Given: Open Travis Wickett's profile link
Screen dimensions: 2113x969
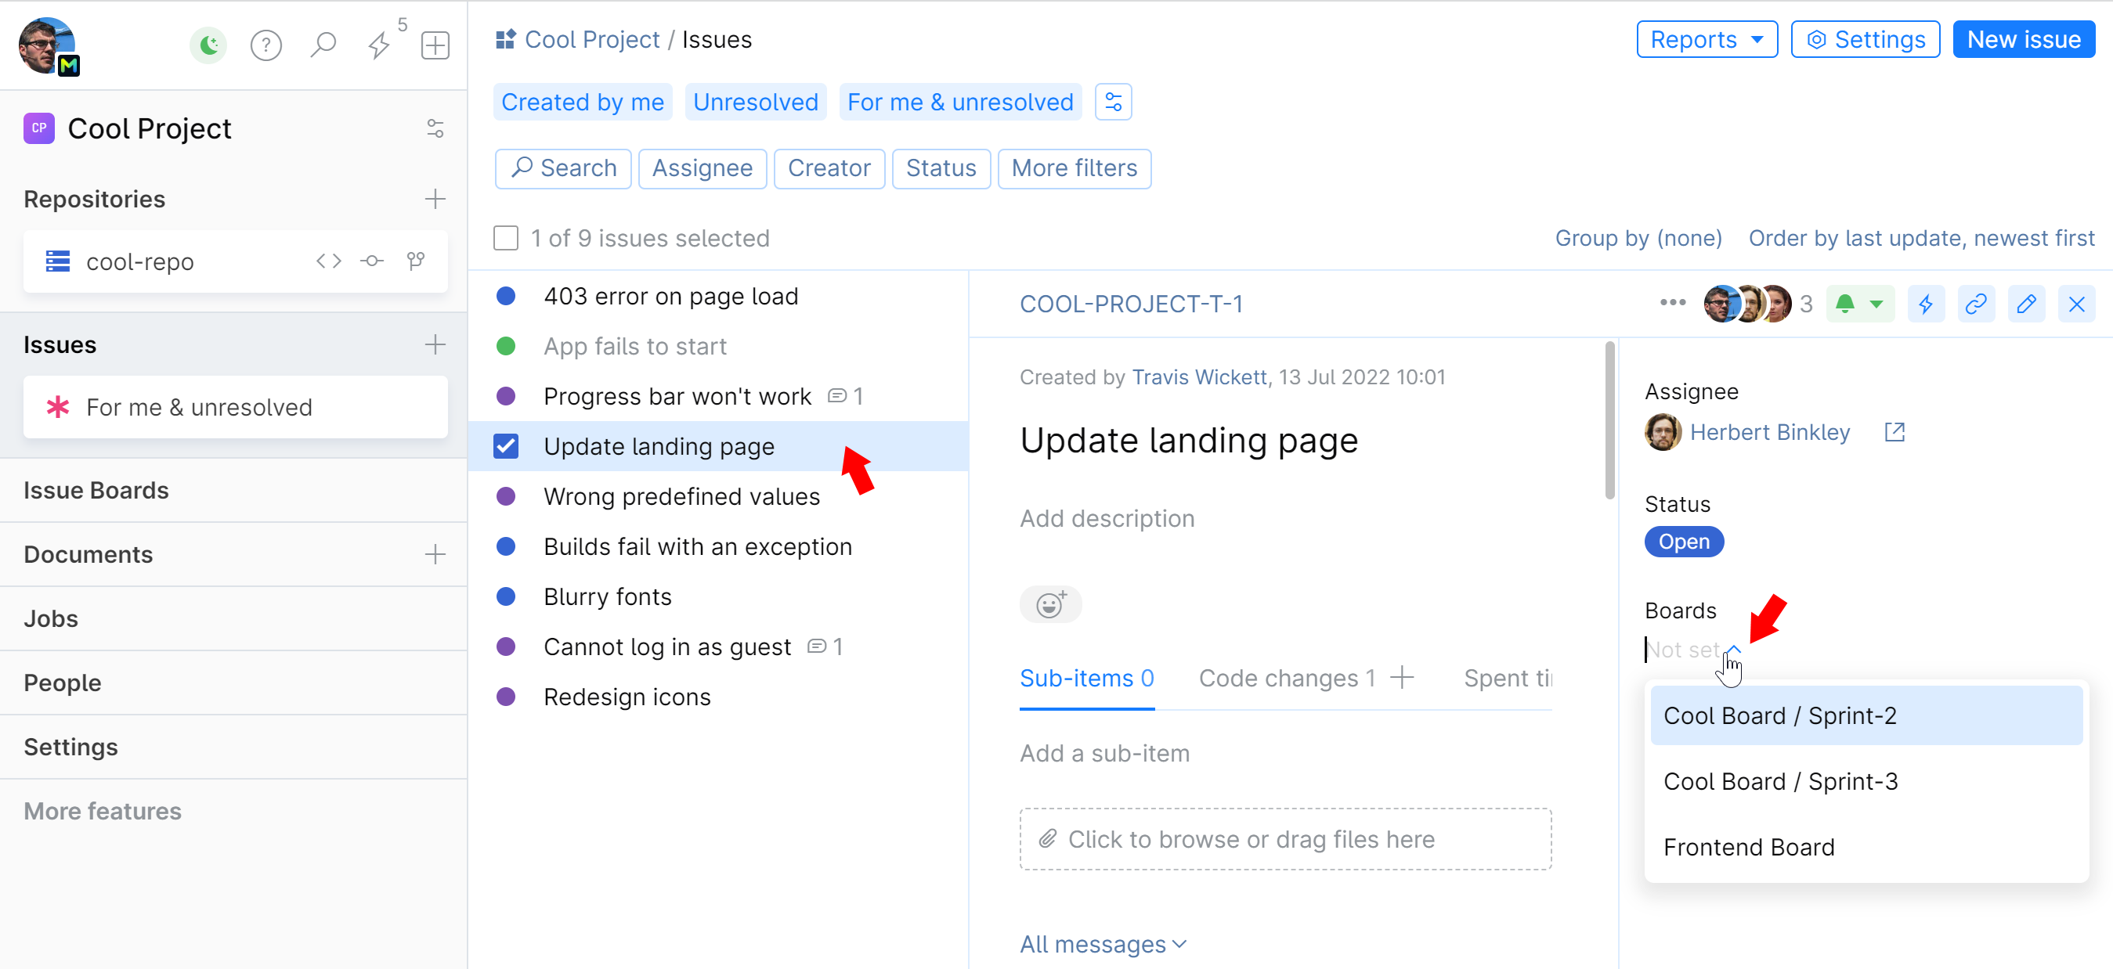Looking at the screenshot, I should 1198,377.
